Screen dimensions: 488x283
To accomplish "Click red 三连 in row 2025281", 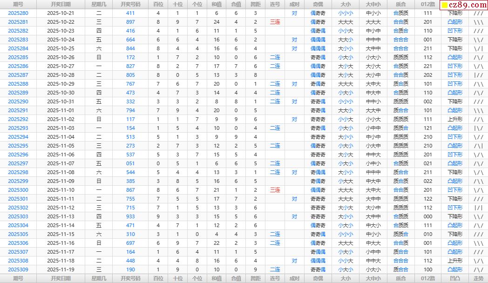I will click(275, 22).
